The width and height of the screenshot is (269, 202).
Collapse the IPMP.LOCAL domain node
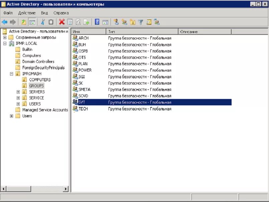tap(5, 43)
